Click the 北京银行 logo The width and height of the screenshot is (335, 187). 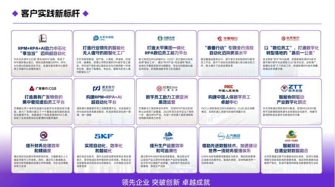pos(290,38)
